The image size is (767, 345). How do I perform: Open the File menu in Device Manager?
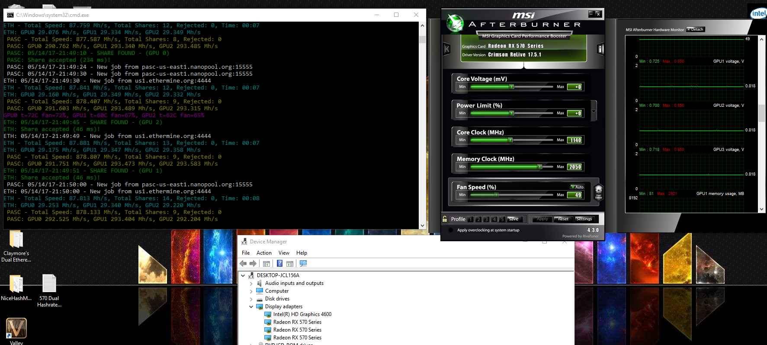(246, 253)
